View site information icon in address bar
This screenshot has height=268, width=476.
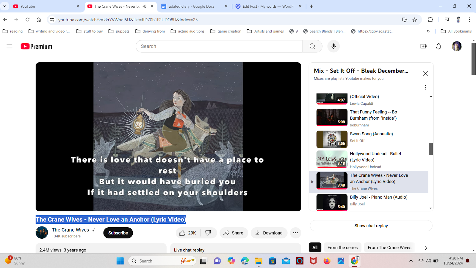click(52, 20)
